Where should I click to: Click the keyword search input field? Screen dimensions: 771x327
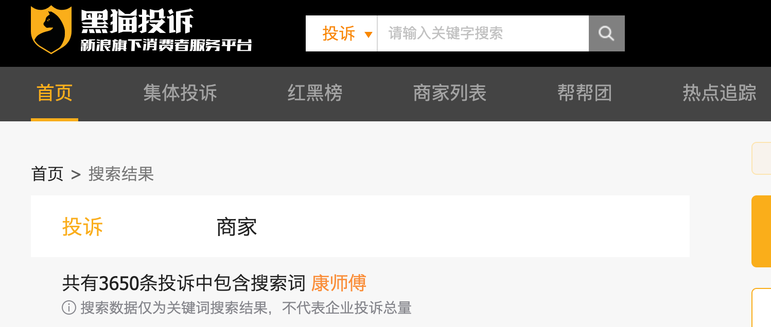click(x=483, y=33)
